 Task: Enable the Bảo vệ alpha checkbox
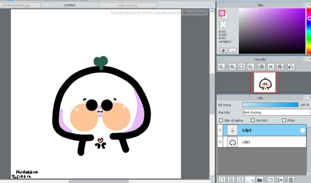coord(221,120)
